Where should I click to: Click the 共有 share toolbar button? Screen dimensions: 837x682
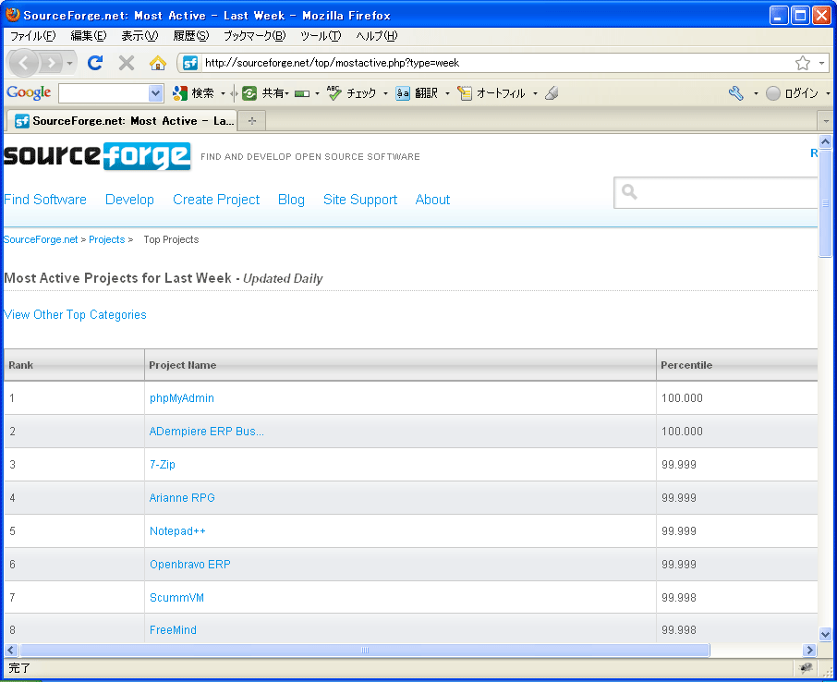coord(265,93)
